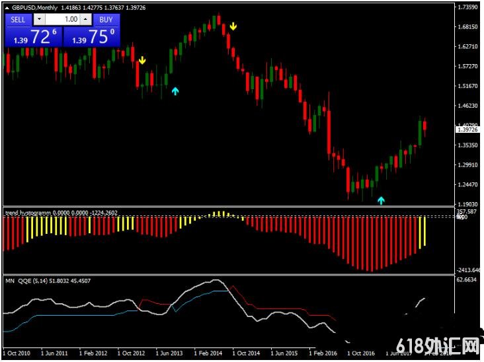Click the GBPUSD,Monthly chart title

[34, 8]
